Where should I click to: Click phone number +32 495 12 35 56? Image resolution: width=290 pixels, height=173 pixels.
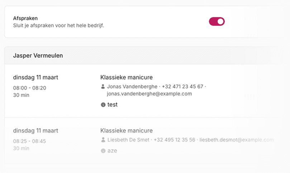175,140
